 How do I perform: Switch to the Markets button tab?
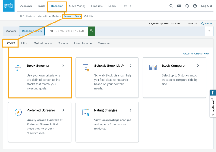coord(11,31)
